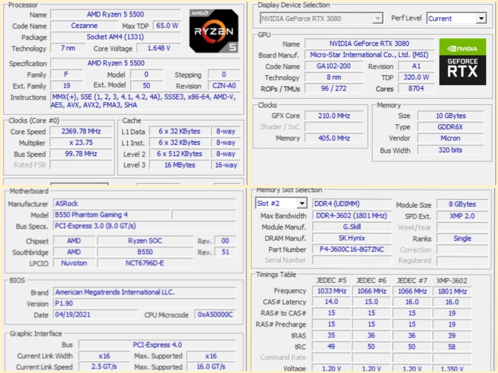The height and width of the screenshot is (373, 498).
Task: Click the Graphic Interface Bus value PCI-Express 4.0
Action: [157, 345]
